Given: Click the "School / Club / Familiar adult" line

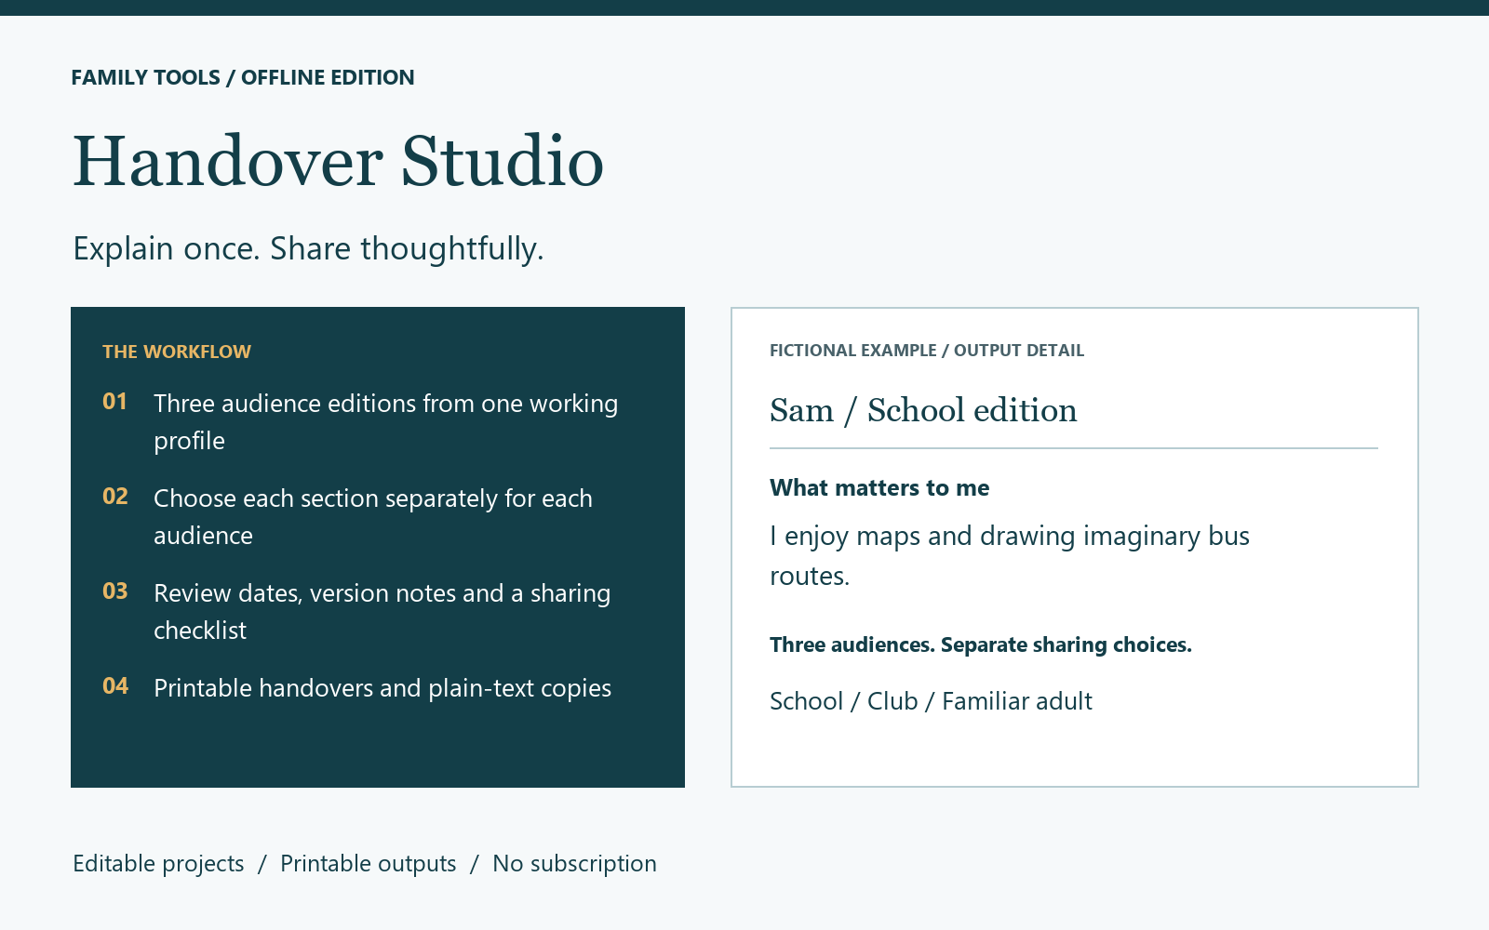Looking at the screenshot, I should click(x=931, y=701).
